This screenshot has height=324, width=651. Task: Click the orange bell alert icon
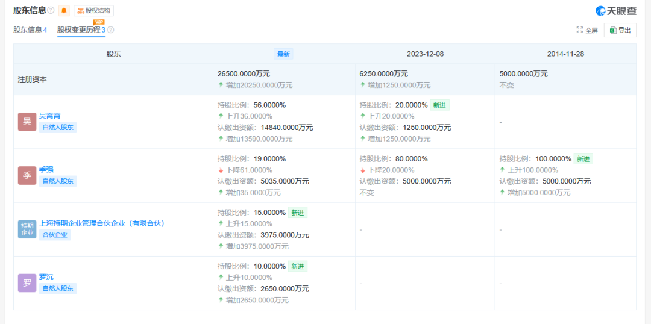click(x=64, y=10)
